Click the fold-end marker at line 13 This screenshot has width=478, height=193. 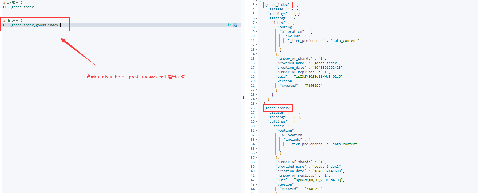[x=257, y=50]
